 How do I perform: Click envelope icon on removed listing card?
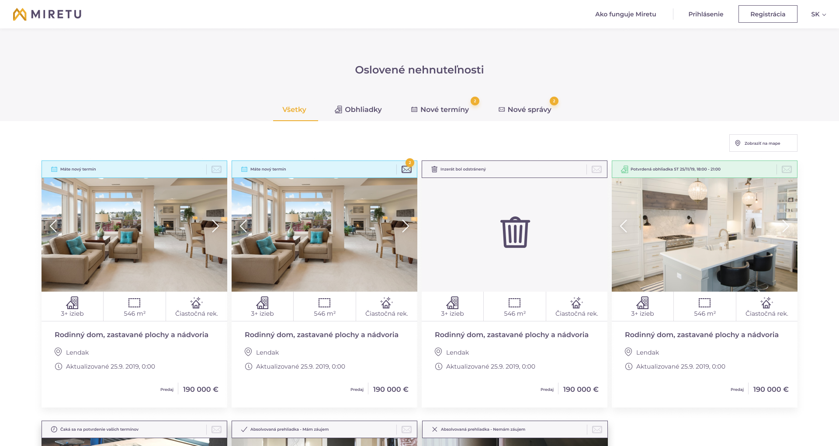click(596, 169)
